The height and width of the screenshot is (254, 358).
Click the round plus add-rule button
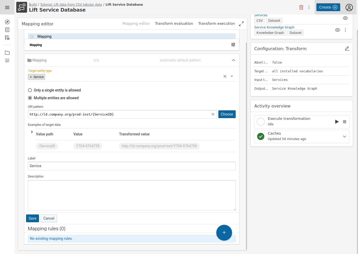click(224, 233)
